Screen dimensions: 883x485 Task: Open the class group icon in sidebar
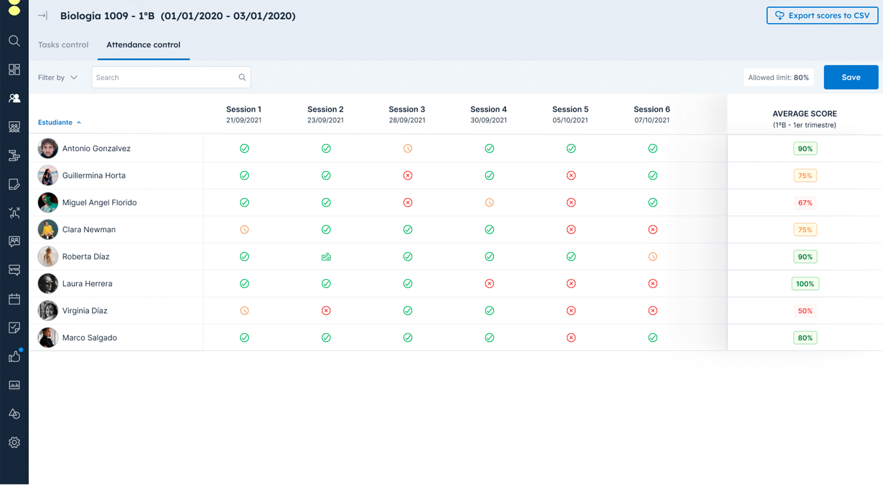(x=14, y=127)
